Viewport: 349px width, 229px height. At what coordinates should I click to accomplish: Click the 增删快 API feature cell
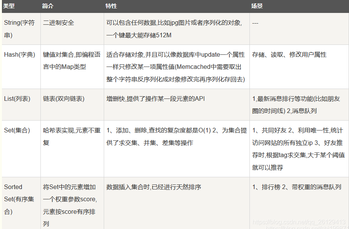click(177, 105)
